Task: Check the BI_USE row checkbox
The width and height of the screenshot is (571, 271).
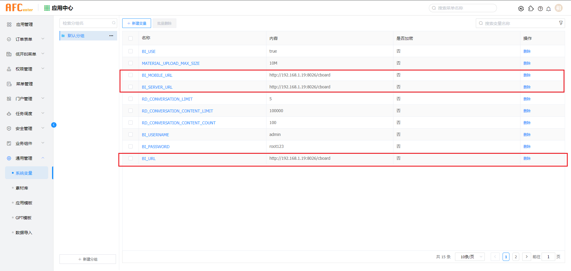Action: [x=131, y=51]
